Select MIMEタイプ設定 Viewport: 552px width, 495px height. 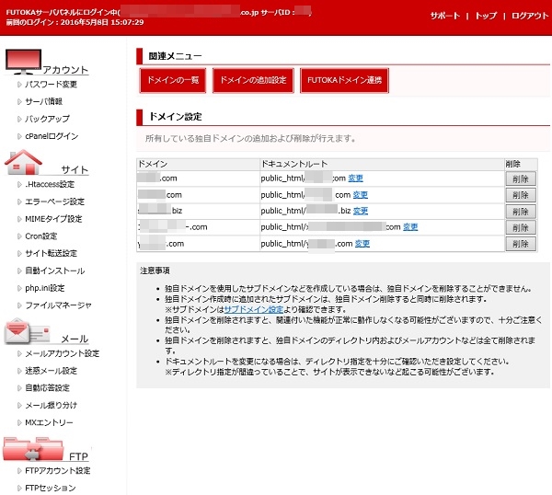tap(53, 219)
